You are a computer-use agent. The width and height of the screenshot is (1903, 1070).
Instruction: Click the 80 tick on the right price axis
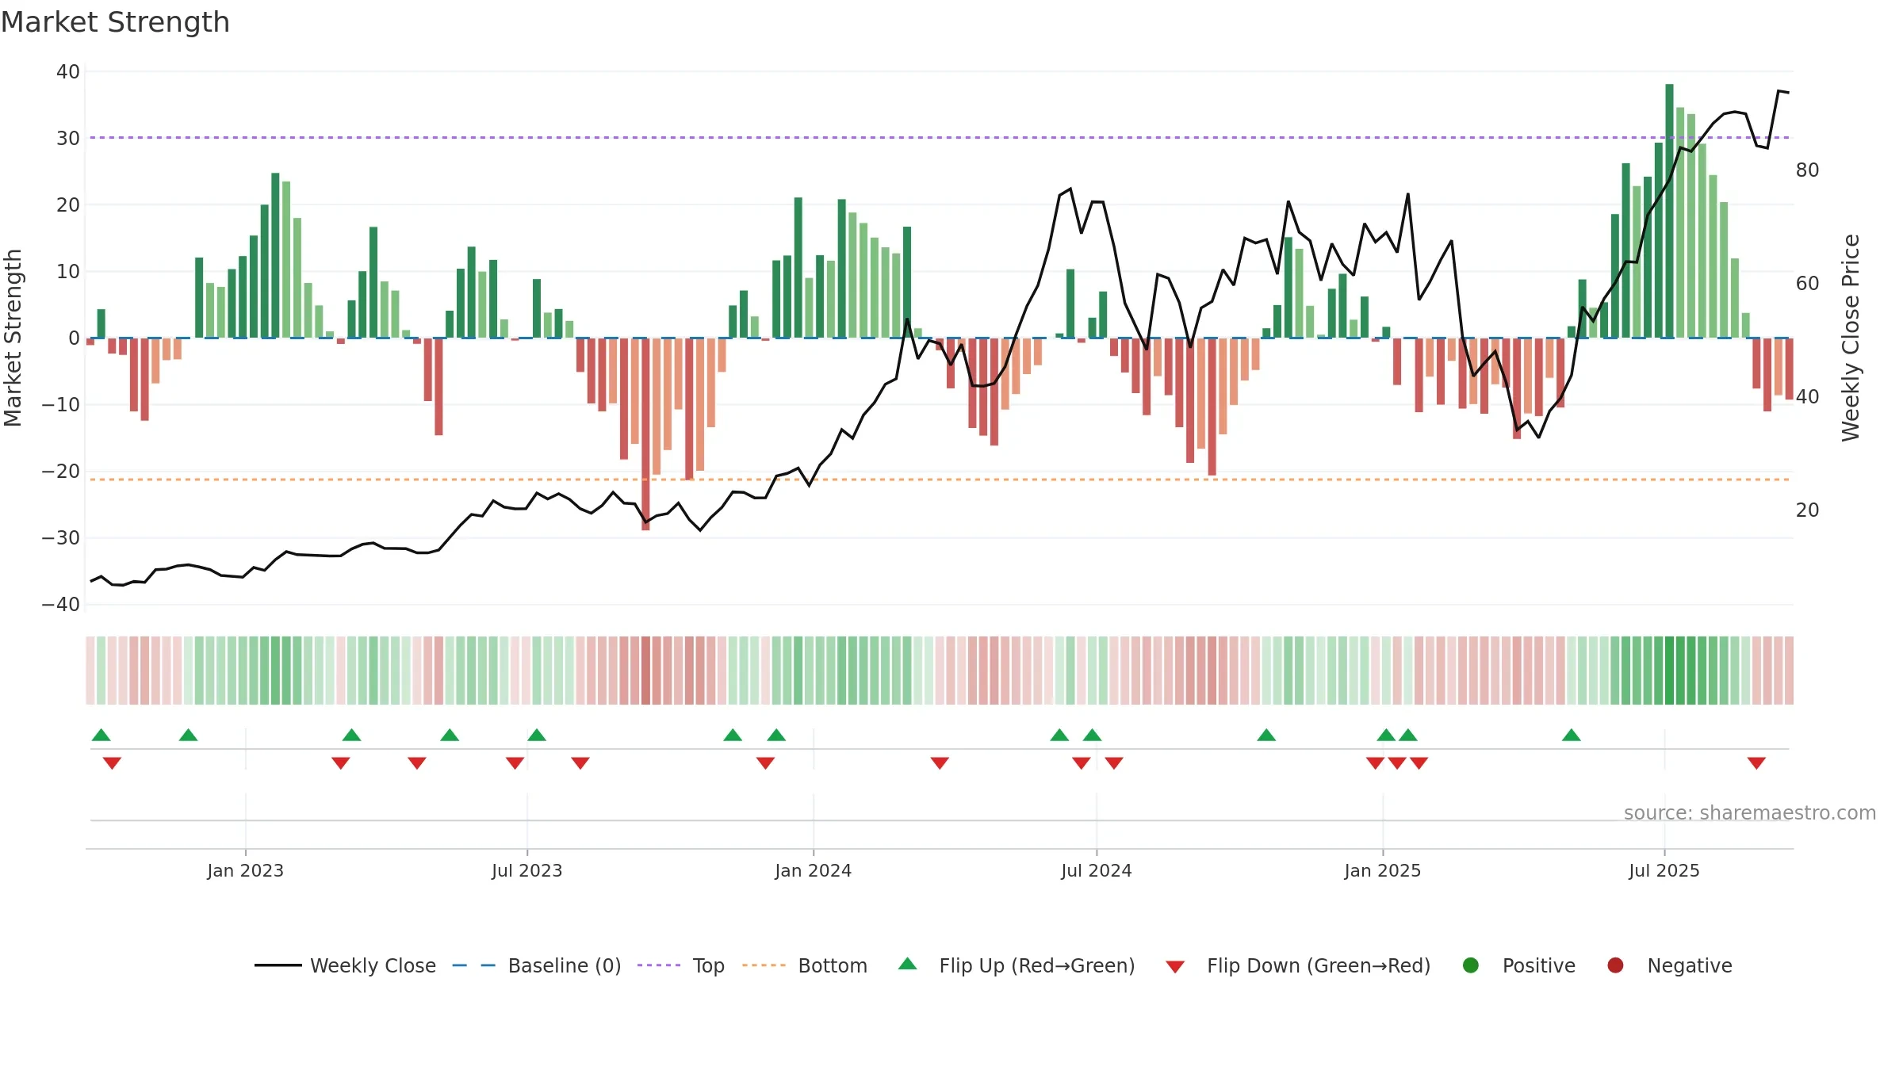tap(1807, 170)
